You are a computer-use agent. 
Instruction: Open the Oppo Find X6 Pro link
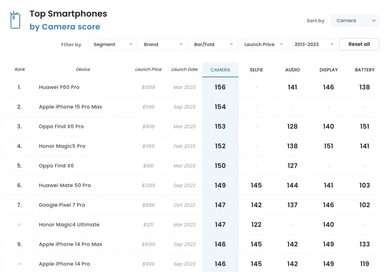61,126
